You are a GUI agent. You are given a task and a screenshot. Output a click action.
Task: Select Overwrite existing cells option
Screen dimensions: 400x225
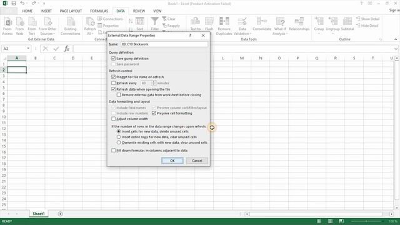click(x=119, y=142)
